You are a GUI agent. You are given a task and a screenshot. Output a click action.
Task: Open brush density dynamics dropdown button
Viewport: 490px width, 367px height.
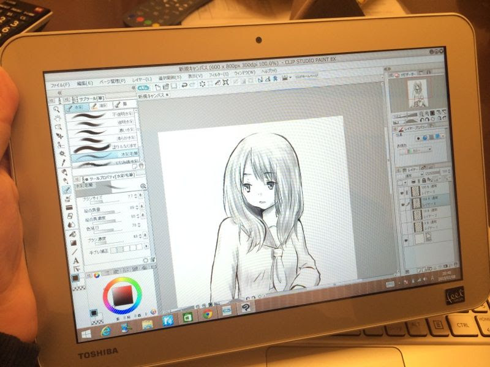145,235
